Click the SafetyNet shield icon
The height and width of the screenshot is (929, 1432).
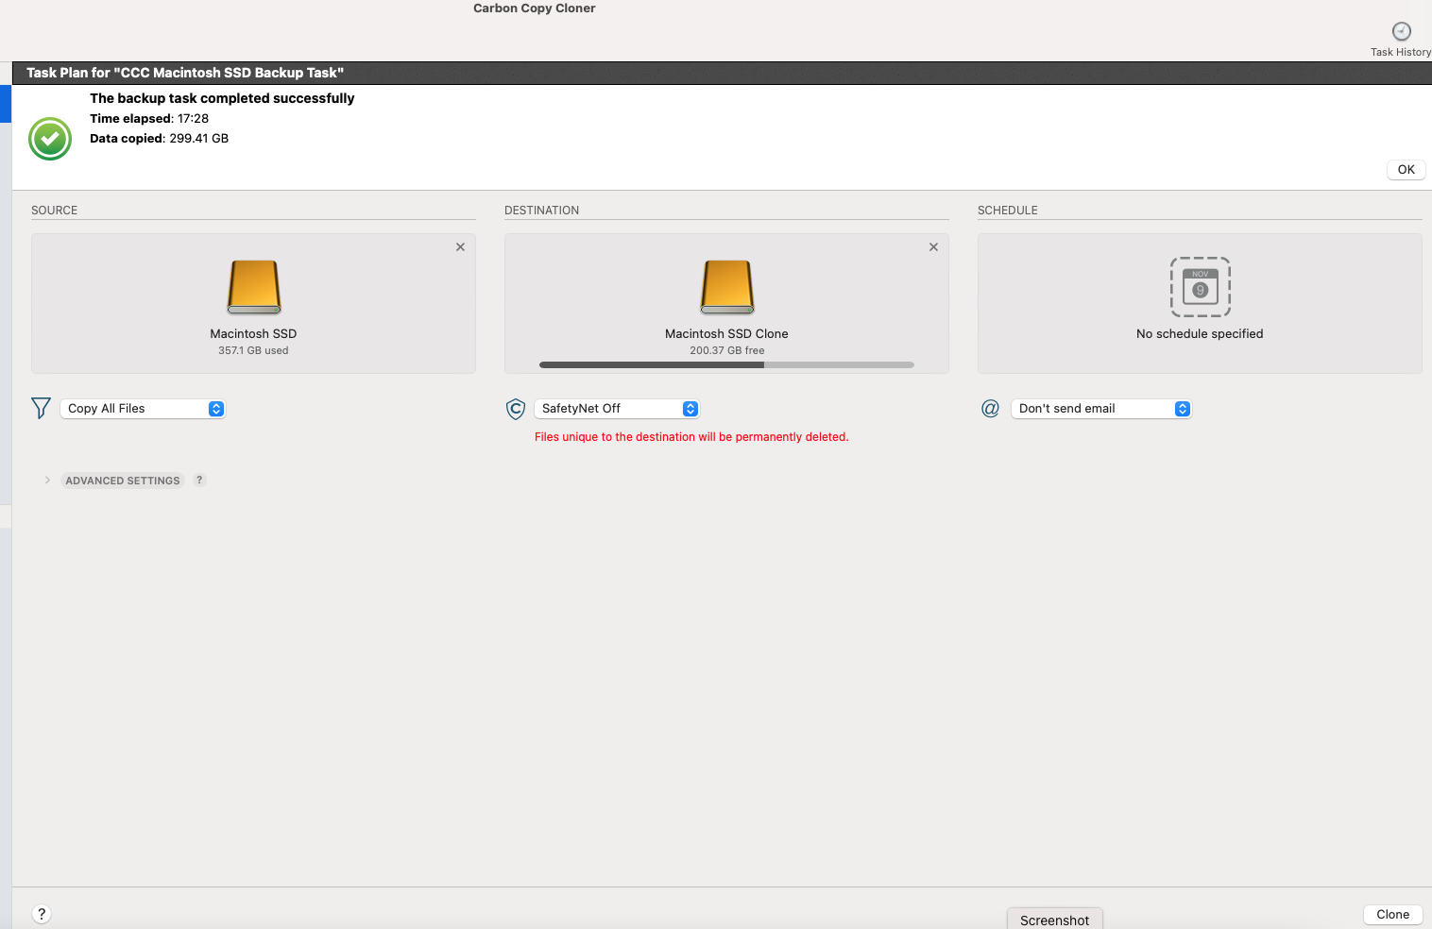point(516,409)
